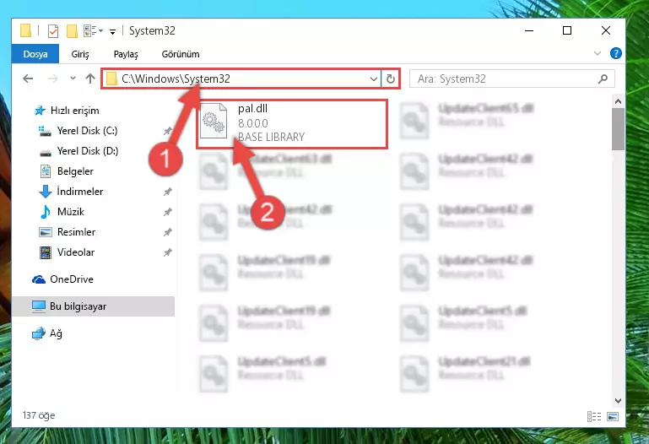Viewport: 649px width, 444px height.
Task: Click the magnifier search icon
Action: tap(603, 79)
